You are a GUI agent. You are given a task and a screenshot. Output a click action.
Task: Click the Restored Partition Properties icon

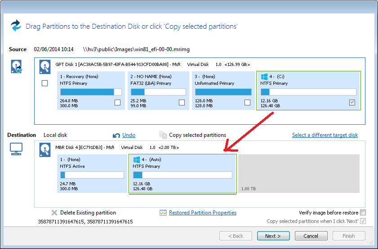coord(163,213)
